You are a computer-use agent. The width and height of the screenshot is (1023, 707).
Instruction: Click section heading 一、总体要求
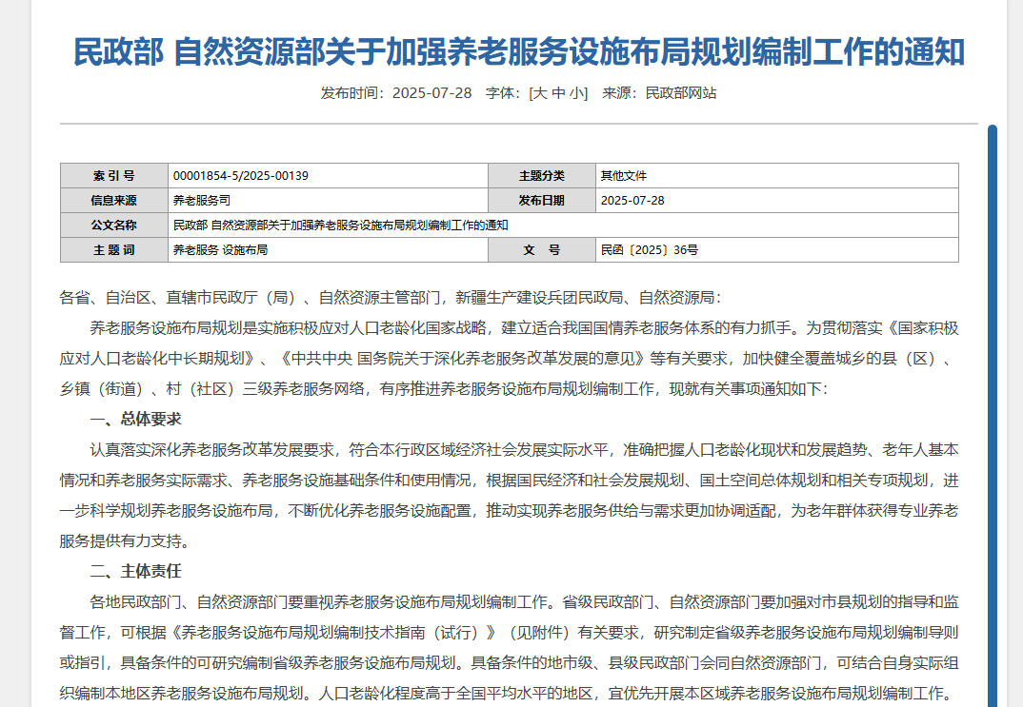click(135, 419)
